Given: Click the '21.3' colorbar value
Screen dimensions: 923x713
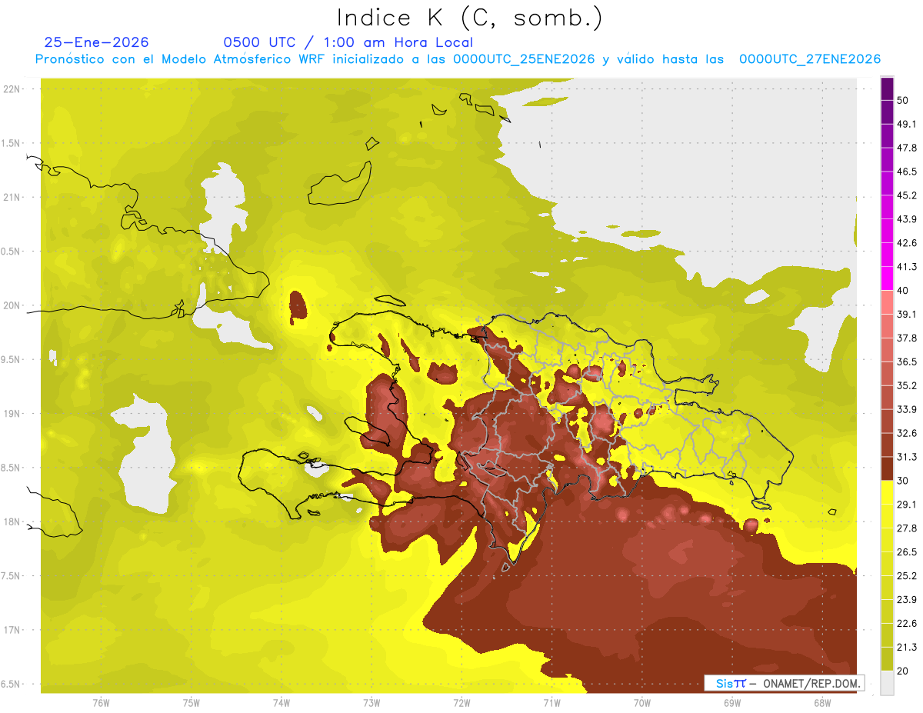Looking at the screenshot, I should tap(907, 647).
